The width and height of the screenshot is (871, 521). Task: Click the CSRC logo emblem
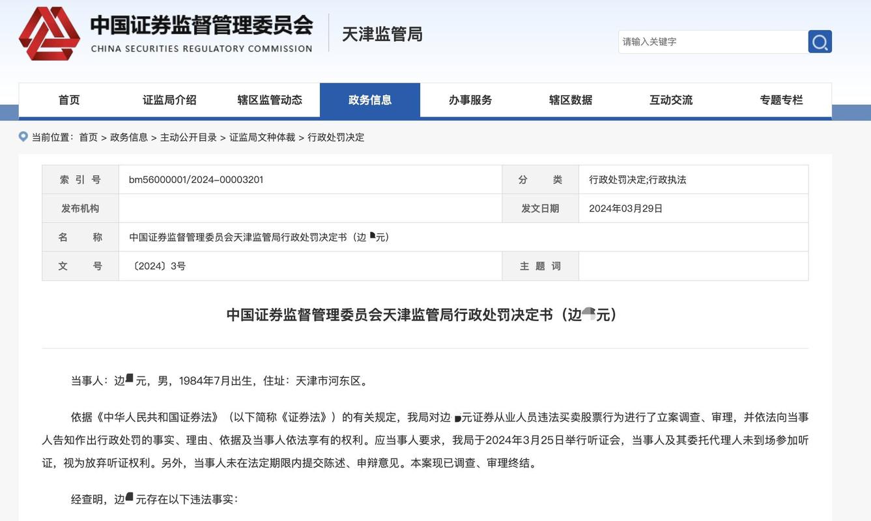coord(49,34)
